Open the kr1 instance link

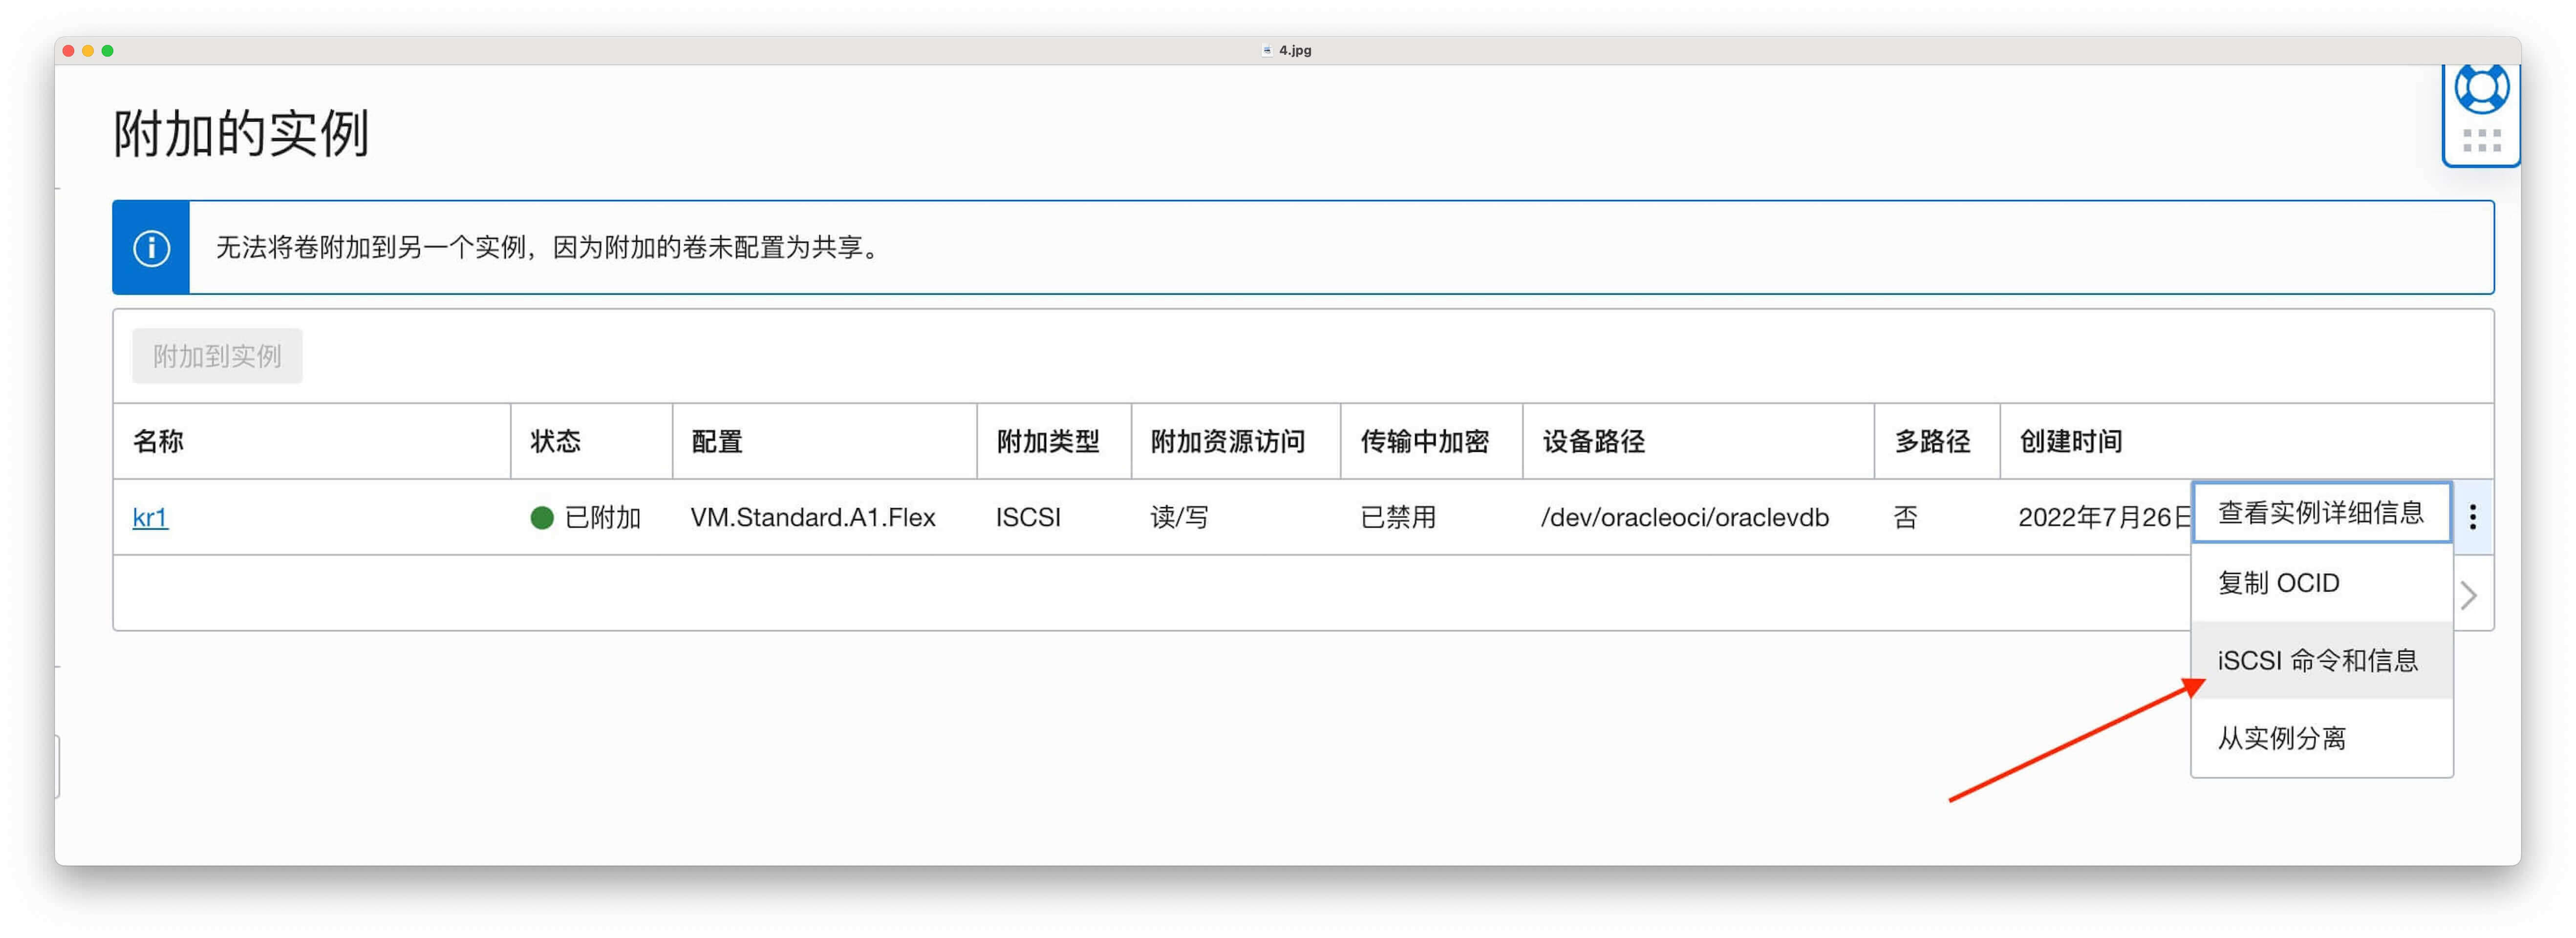tap(150, 518)
